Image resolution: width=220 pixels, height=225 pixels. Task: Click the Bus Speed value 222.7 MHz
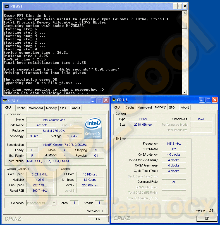tap(40, 185)
